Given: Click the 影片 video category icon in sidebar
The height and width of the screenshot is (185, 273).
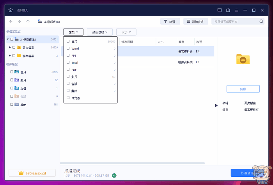Looking at the screenshot, I should (17, 80).
